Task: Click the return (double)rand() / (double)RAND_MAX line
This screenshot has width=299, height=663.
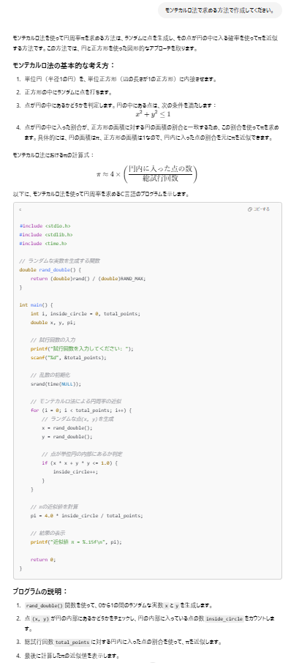Action: [88, 278]
